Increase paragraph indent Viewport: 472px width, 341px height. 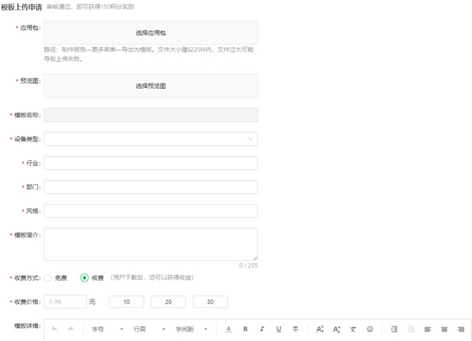394,329
